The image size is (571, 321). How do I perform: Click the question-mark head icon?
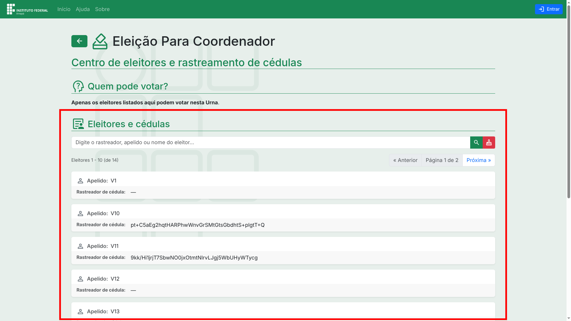click(78, 86)
